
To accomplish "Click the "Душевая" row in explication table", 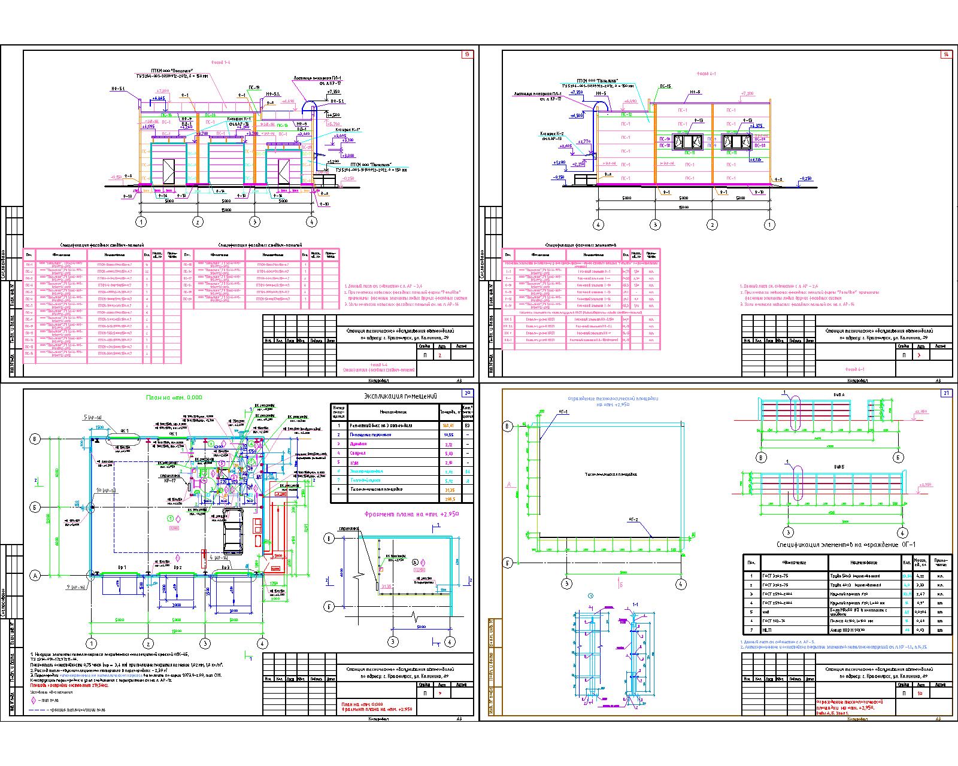I will click(402, 444).
